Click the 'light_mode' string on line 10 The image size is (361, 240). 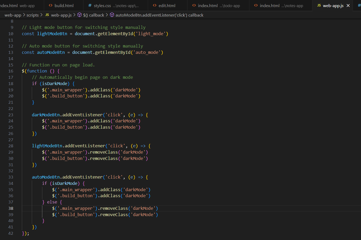[x=151, y=34]
